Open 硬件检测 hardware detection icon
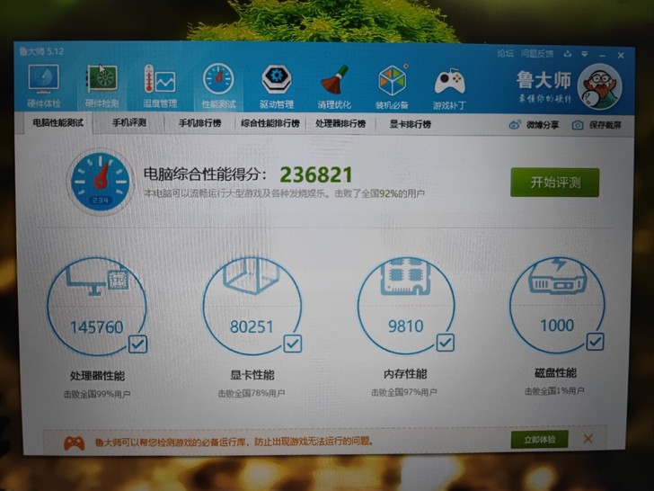 (102, 86)
